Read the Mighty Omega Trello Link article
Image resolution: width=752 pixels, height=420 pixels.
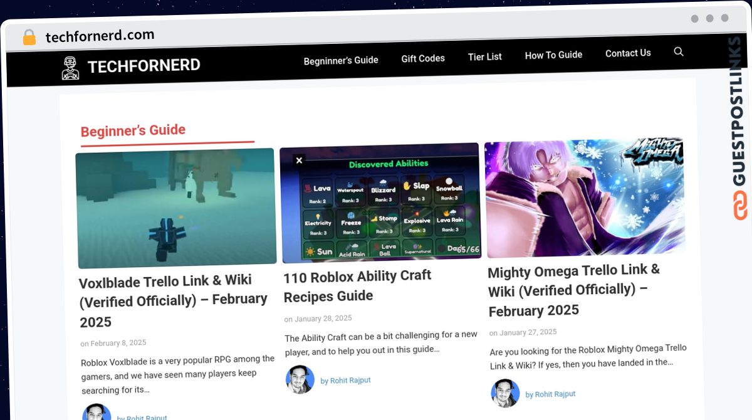tap(573, 290)
